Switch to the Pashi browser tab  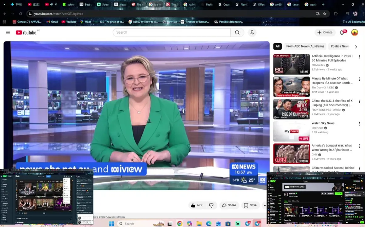207,4
